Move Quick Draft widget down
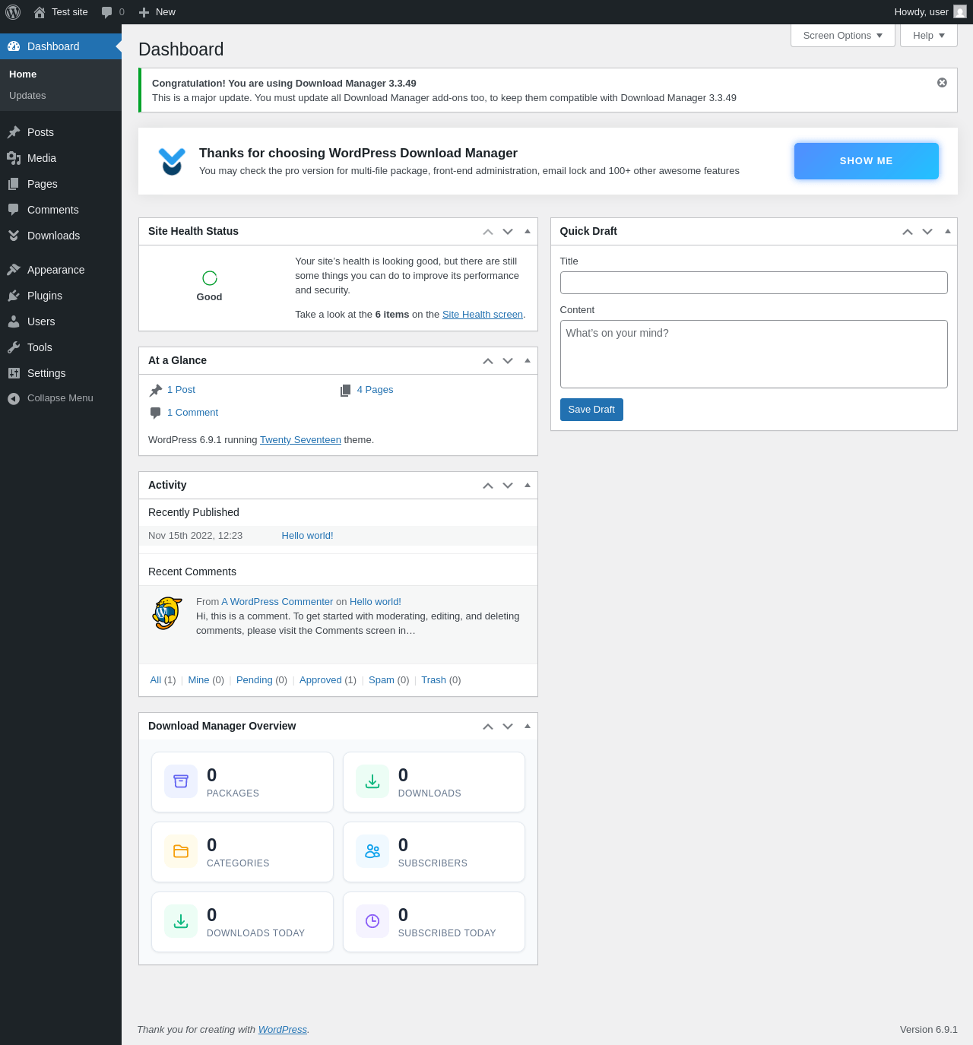This screenshot has height=1045, width=973. click(927, 232)
